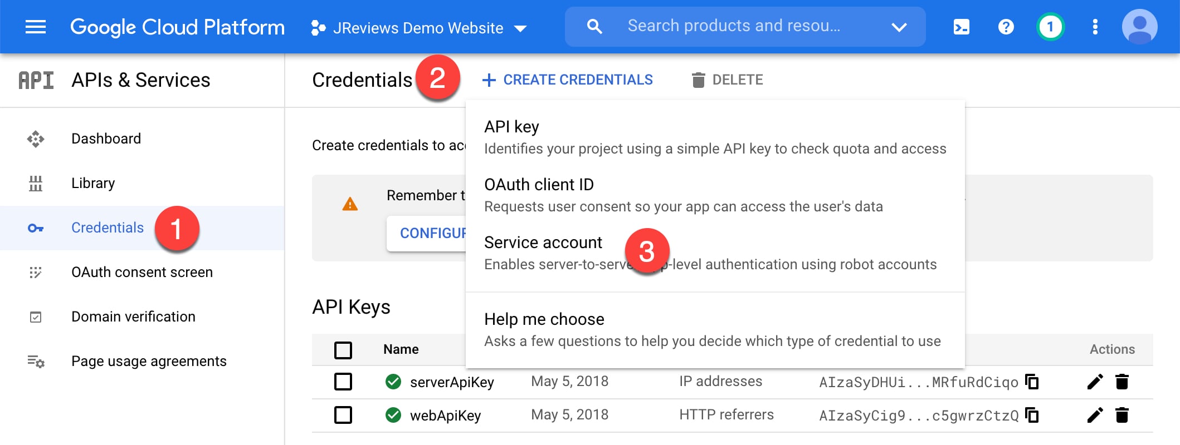This screenshot has width=1180, height=445.
Task: Click the CREATE CREDENTIALS button
Action: point(568,80)
